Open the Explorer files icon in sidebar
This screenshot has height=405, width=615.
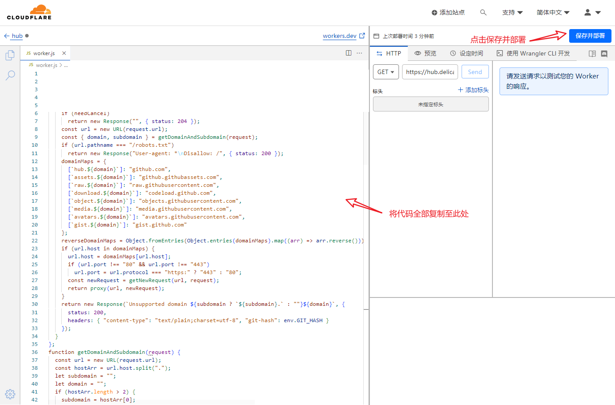click(x=10, y=55)
